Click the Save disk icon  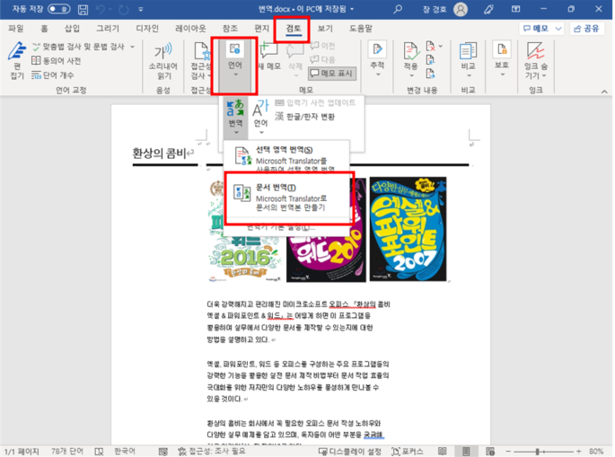(83, 9)
